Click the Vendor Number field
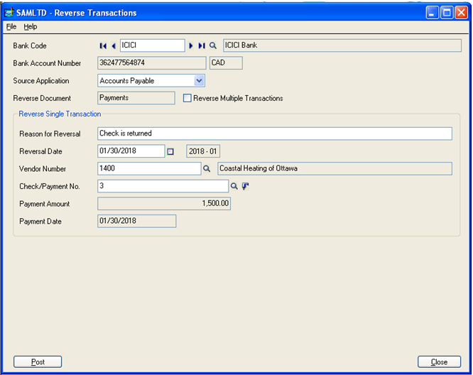 [x=149, y=168]
